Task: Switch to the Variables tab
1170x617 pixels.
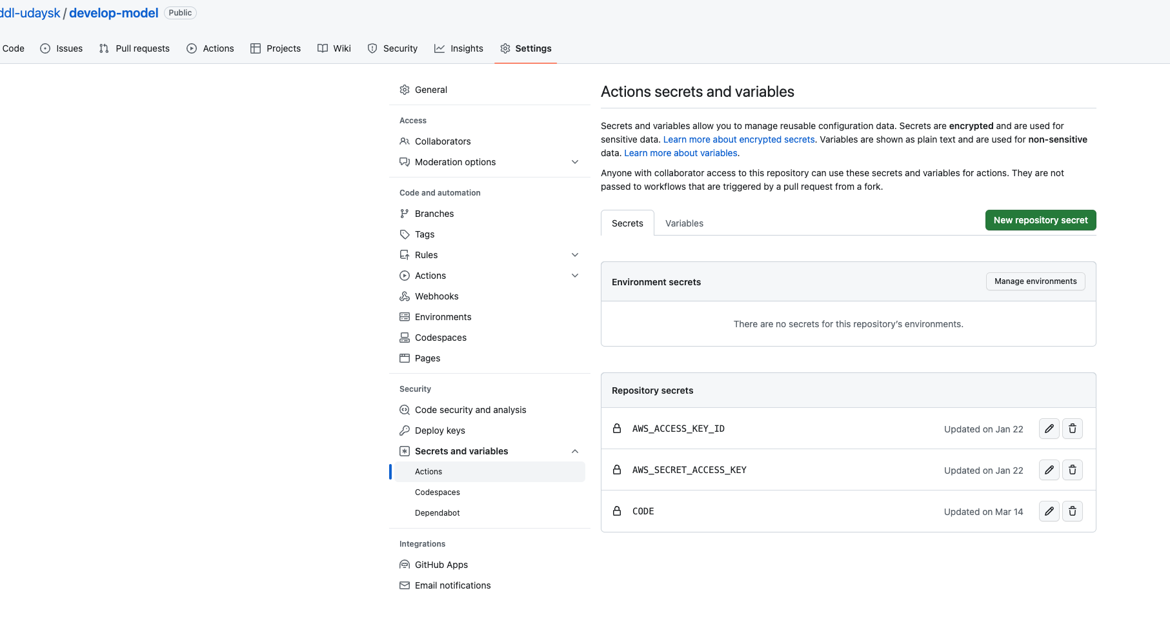Action: click(684, 223)
